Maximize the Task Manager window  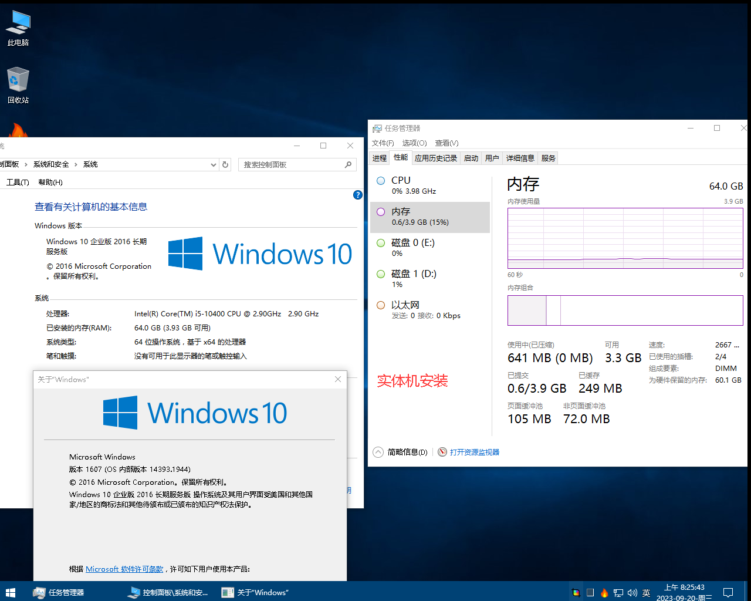click(717, 128)
